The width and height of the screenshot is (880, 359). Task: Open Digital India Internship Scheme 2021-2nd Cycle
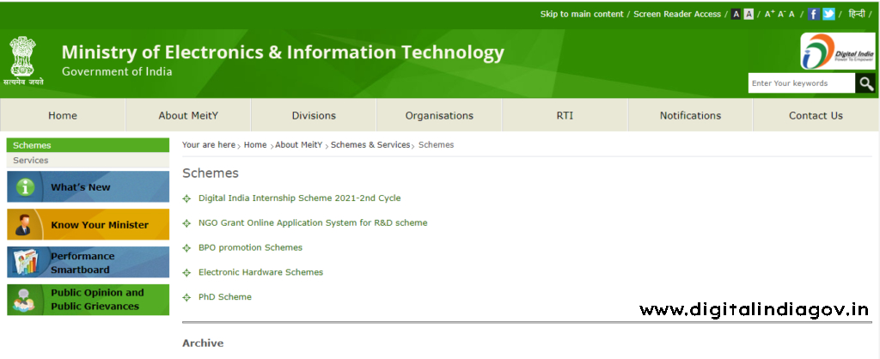point(300,198)
